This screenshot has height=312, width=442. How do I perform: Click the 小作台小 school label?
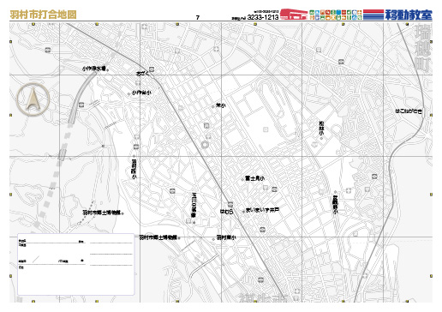pos(141,93)
